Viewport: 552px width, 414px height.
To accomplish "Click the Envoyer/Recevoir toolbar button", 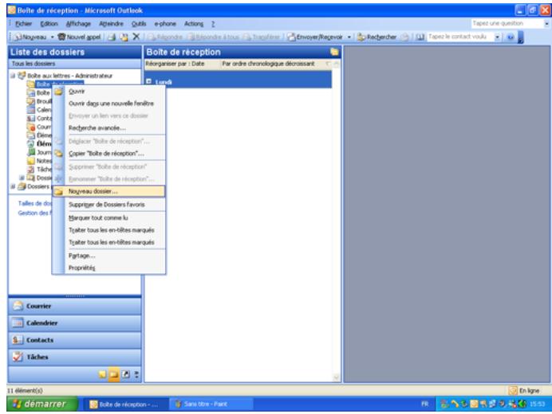I will point(315,37).
